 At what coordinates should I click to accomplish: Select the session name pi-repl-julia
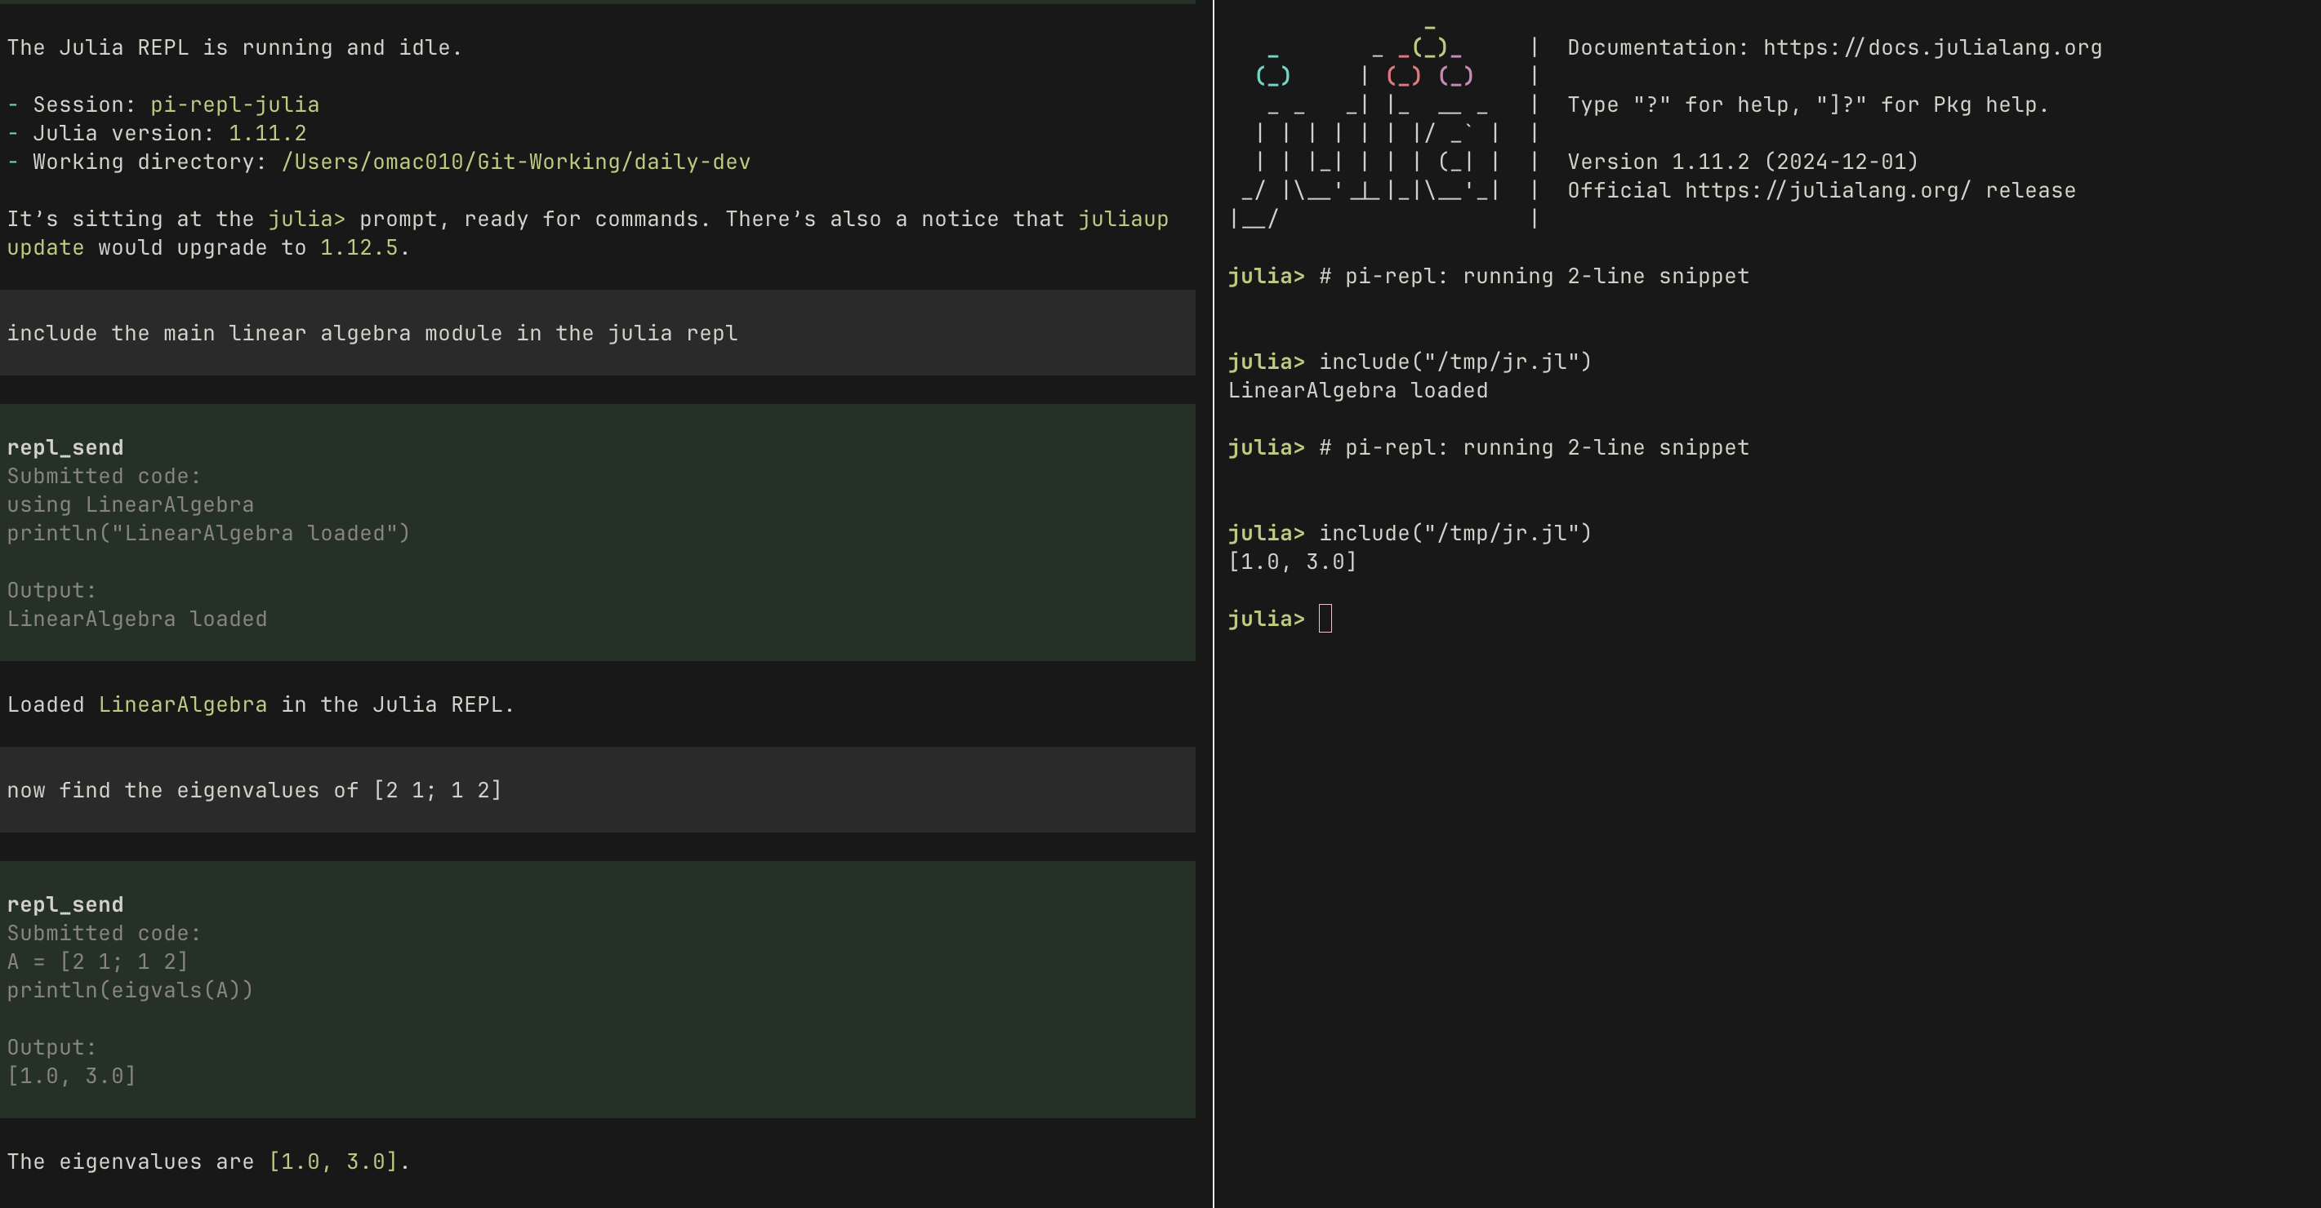[234, 105]
